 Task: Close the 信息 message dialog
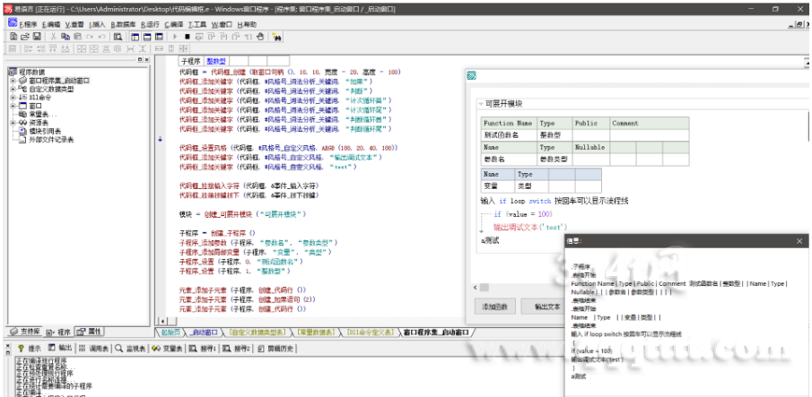coord(799,241)
